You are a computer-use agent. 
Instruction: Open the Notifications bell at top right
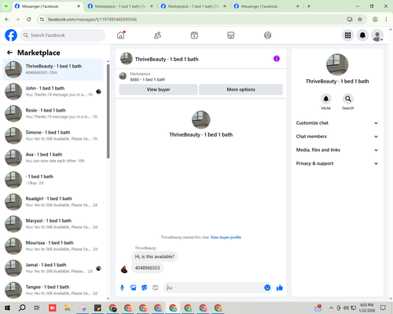click(362, 35)
